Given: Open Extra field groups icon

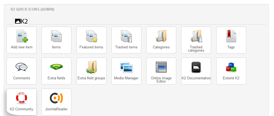Looking at the screenshot, I should (92, 71).
